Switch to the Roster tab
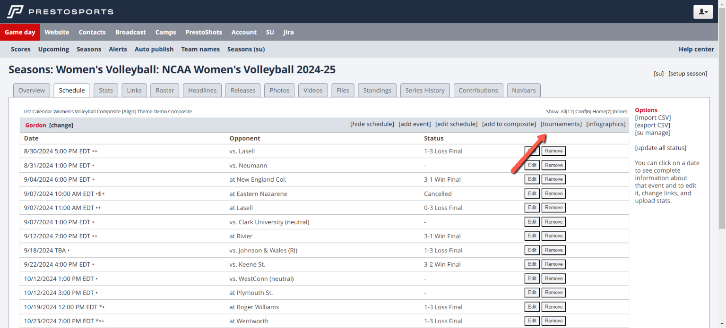Viewport: 726px width, 328px height. [x=165, y=90]
